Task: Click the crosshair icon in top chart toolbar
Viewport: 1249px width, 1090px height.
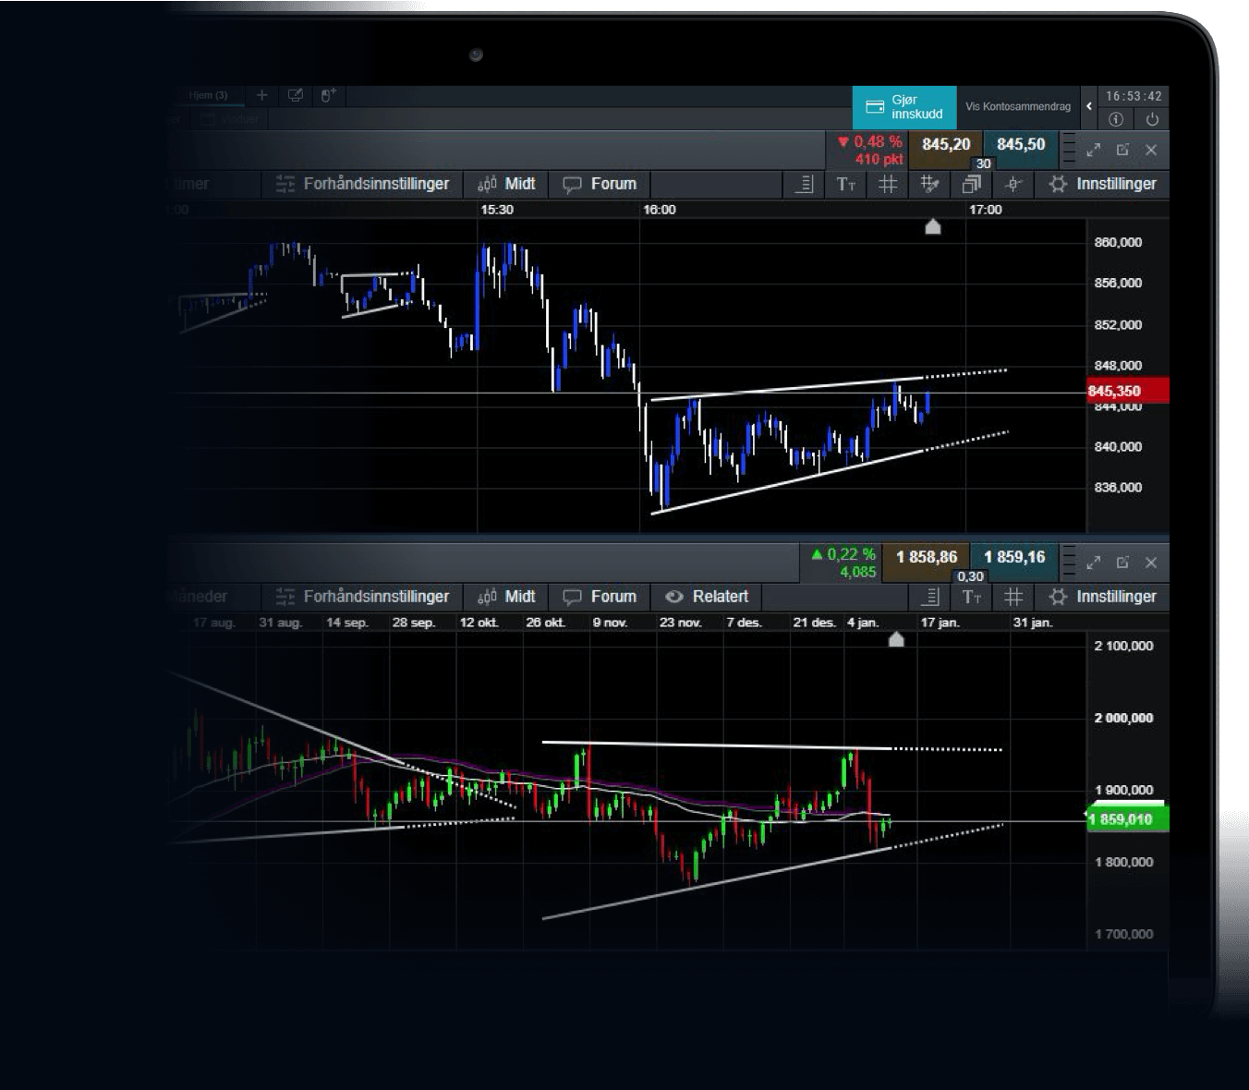Action: pos(1013,185)
